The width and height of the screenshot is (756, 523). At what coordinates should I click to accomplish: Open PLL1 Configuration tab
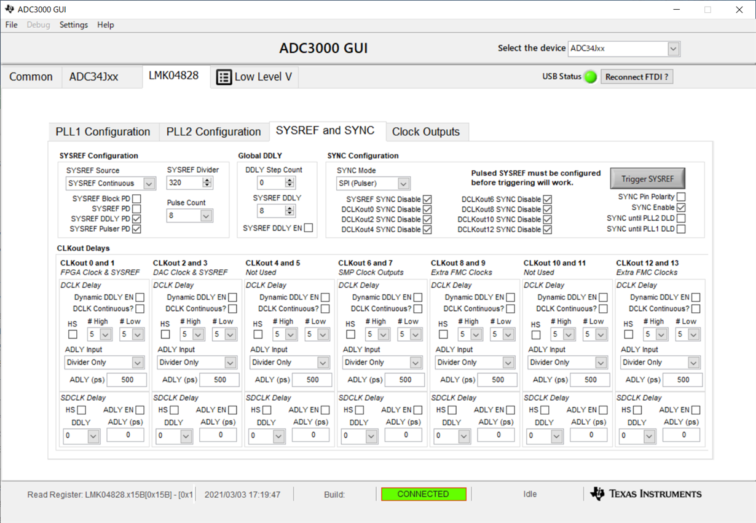103,132
